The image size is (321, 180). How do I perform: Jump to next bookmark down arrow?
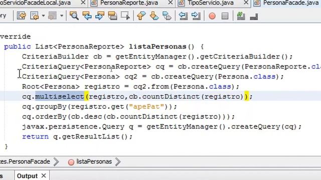(x=154, y=15)
